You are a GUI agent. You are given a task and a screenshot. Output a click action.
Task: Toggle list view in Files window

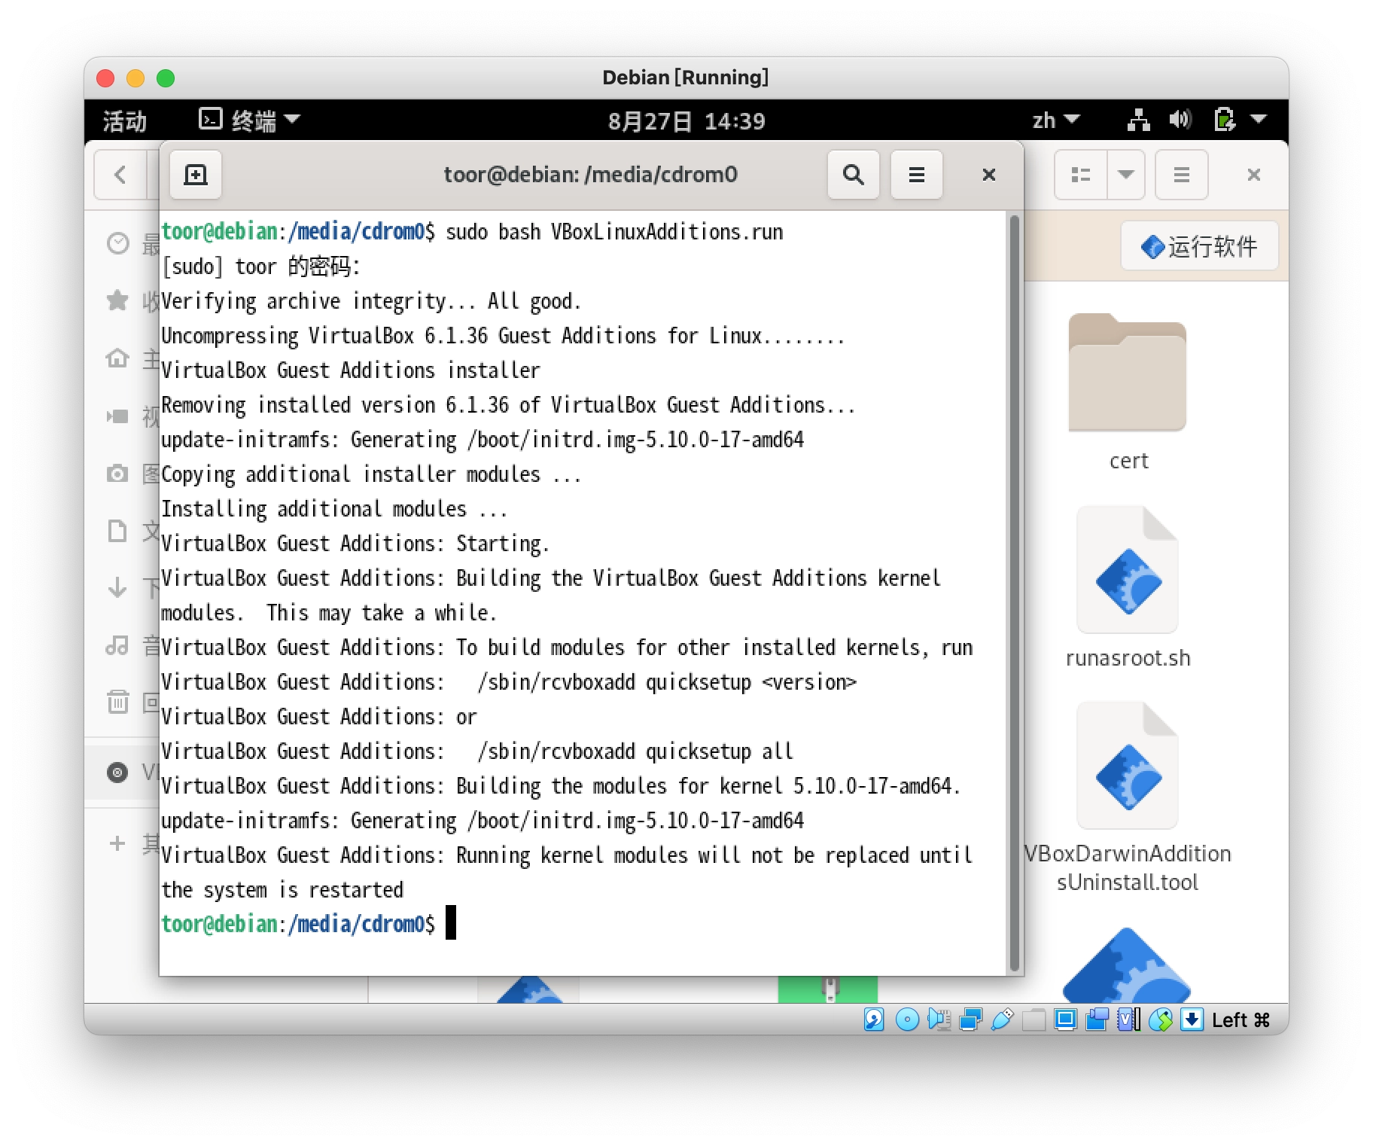pos(1081,175)
